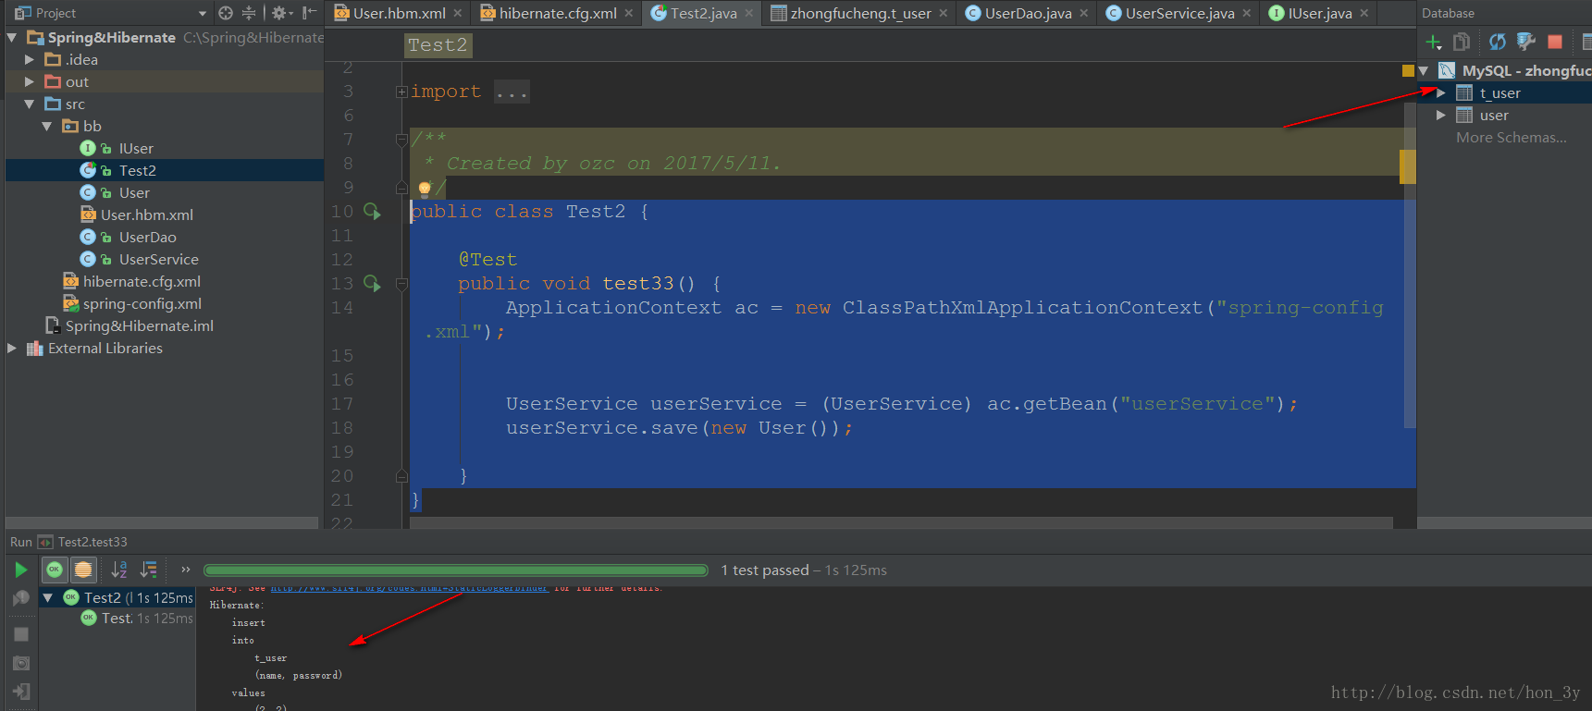Rerun Test2.test33 with green play button

pos(20,570)
